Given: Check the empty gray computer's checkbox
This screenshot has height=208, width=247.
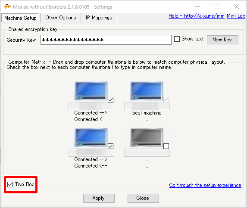Looking at the screenshot, I should click(166, 146).
